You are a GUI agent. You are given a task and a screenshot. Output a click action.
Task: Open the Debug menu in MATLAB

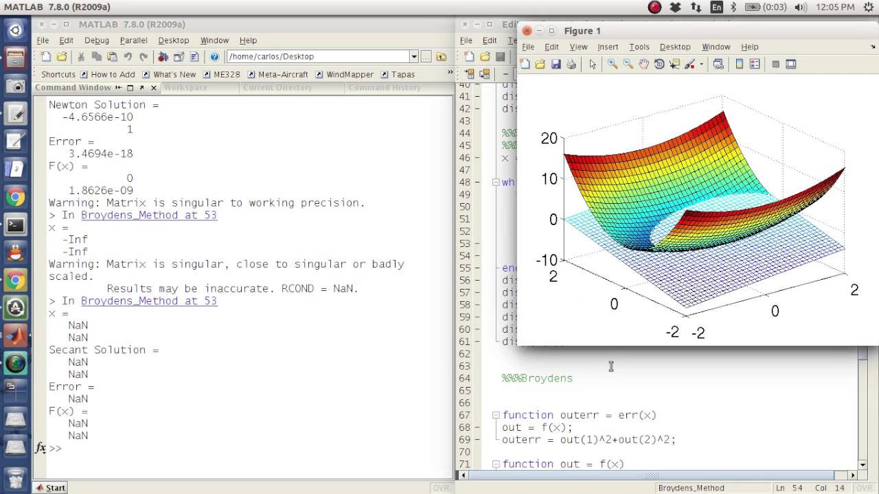tap(97, 40)
